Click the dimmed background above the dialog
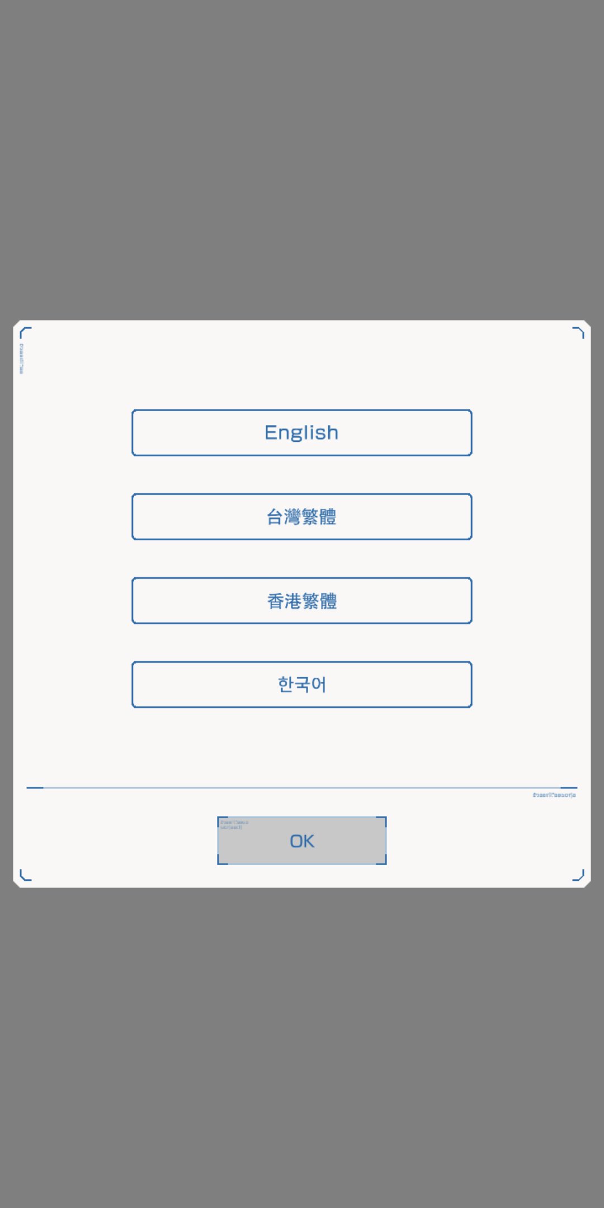This screenshot has width=604, height=1208. point(302,157)
